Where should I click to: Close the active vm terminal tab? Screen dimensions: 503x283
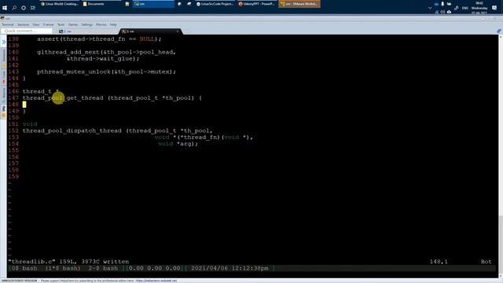point(178,31)
